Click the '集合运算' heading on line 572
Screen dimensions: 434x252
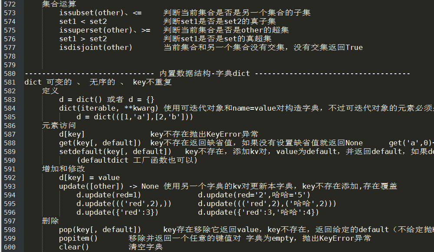click(59, 4)
